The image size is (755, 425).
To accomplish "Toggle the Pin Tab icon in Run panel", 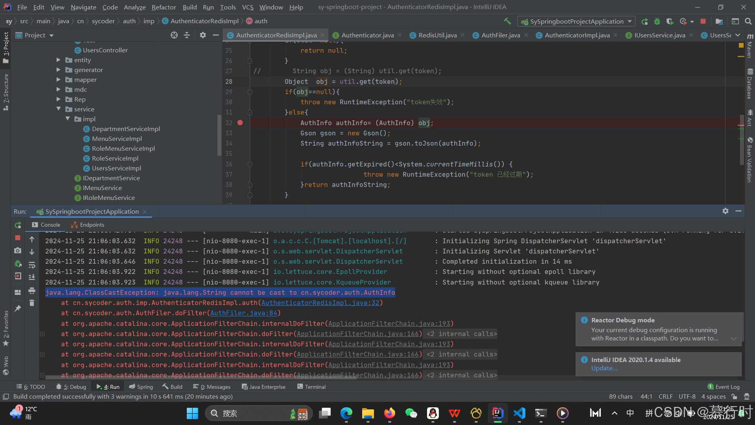I will point(18,309).
